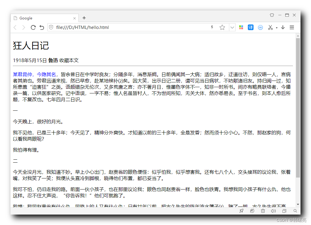Click the blue circle minus extension icon
Viewport: 311px width, 225px height.
coord(260,27)
